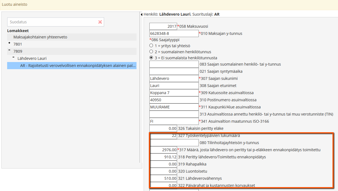The width and height of the screenshot is (338, 191).
Task: Select radio 3 = Ei suomalaista henkilötunnusta
Action: coord(151,58)
